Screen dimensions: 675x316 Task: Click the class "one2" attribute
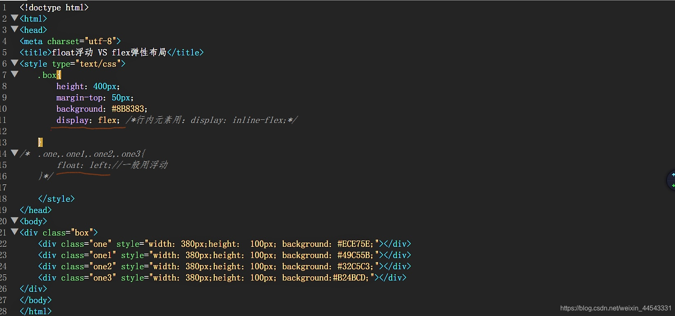pyautogui.click(x=88, y=266)
